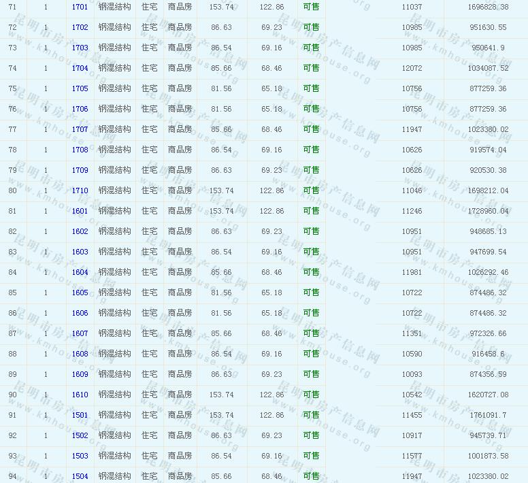The height and width of the screenshot is (483, 528).
Task: Open room 1609 link
Action: point(80,374)
